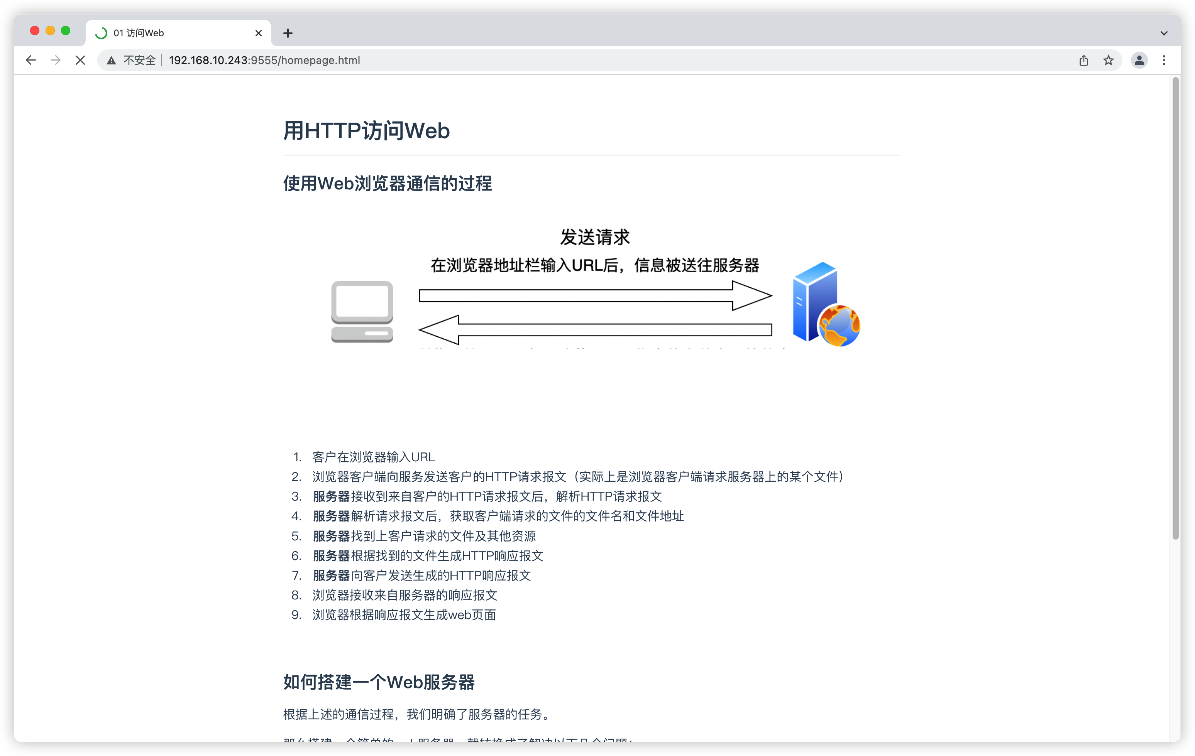Open the browser profile avatar icon
Image resolution: width=1195 pixels, height=756 pixels.
(x=1139, y=60)
